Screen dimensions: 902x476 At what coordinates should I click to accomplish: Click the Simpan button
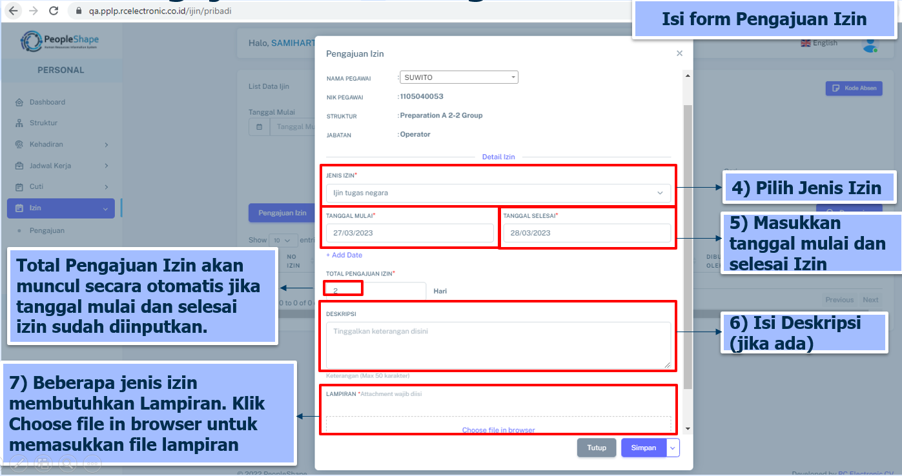click(643, 448)
